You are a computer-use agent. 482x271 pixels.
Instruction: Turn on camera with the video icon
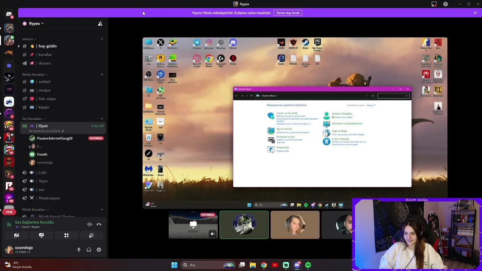point(17,235)
